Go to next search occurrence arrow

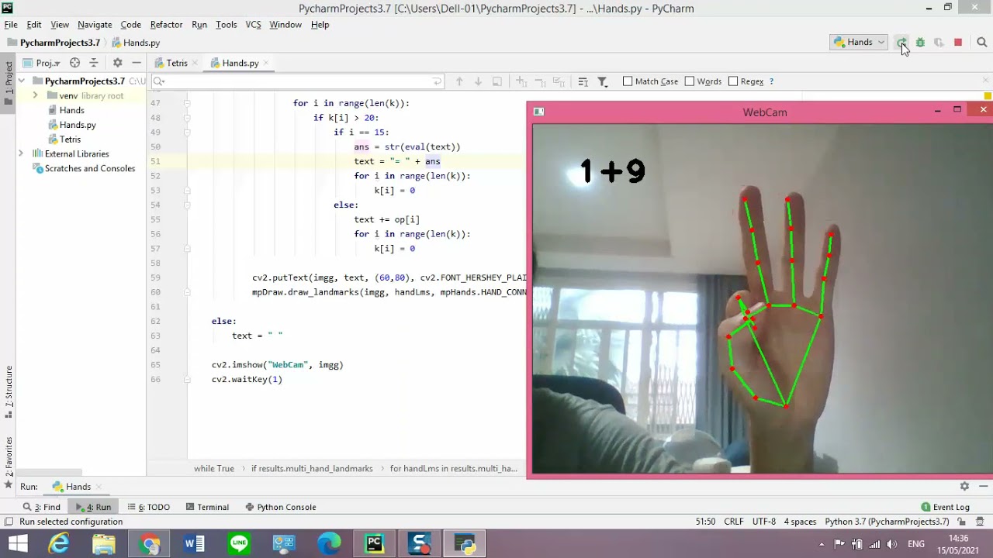(478, 81)
